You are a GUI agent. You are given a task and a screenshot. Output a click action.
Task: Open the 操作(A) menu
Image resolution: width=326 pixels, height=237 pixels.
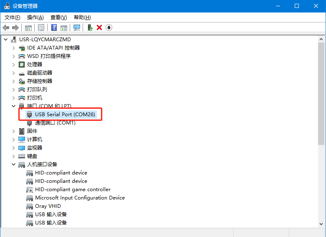(x=35, y=17)
